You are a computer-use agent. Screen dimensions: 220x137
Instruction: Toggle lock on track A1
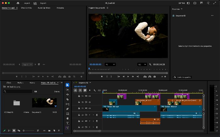pos(79,115)
